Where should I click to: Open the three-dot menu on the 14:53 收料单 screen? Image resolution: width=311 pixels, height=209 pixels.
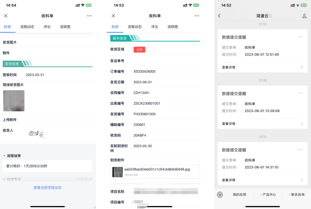click(197, 16)
